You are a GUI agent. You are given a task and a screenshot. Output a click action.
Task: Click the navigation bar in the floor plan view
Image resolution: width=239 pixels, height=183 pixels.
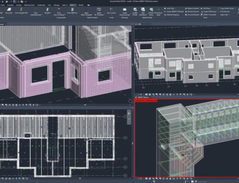129,117
